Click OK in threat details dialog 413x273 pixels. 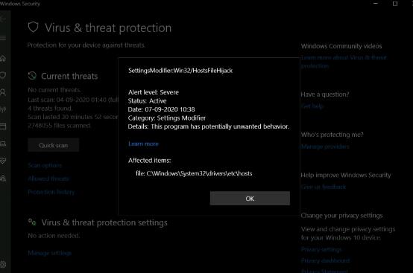click(250, 199)
